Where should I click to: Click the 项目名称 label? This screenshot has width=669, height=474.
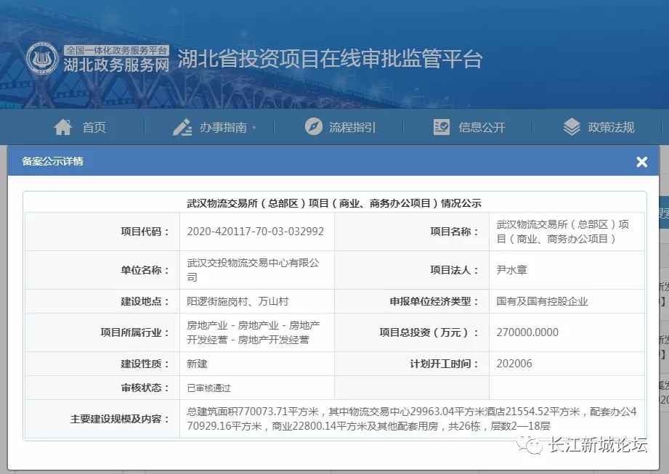[455, 232]
